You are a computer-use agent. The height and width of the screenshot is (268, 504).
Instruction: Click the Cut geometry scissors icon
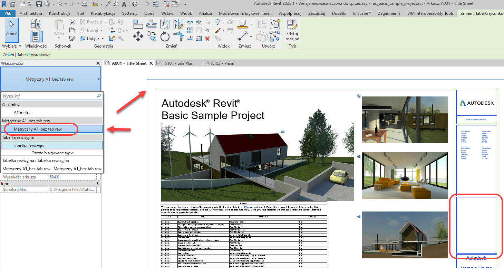[72, 22]
